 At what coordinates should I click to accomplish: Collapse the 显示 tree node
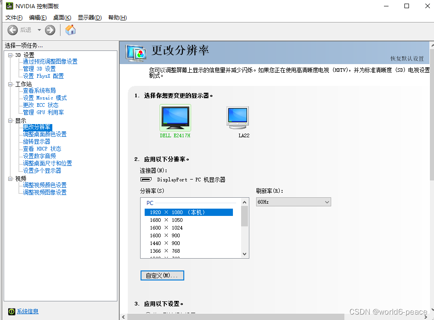pos(10,120)
